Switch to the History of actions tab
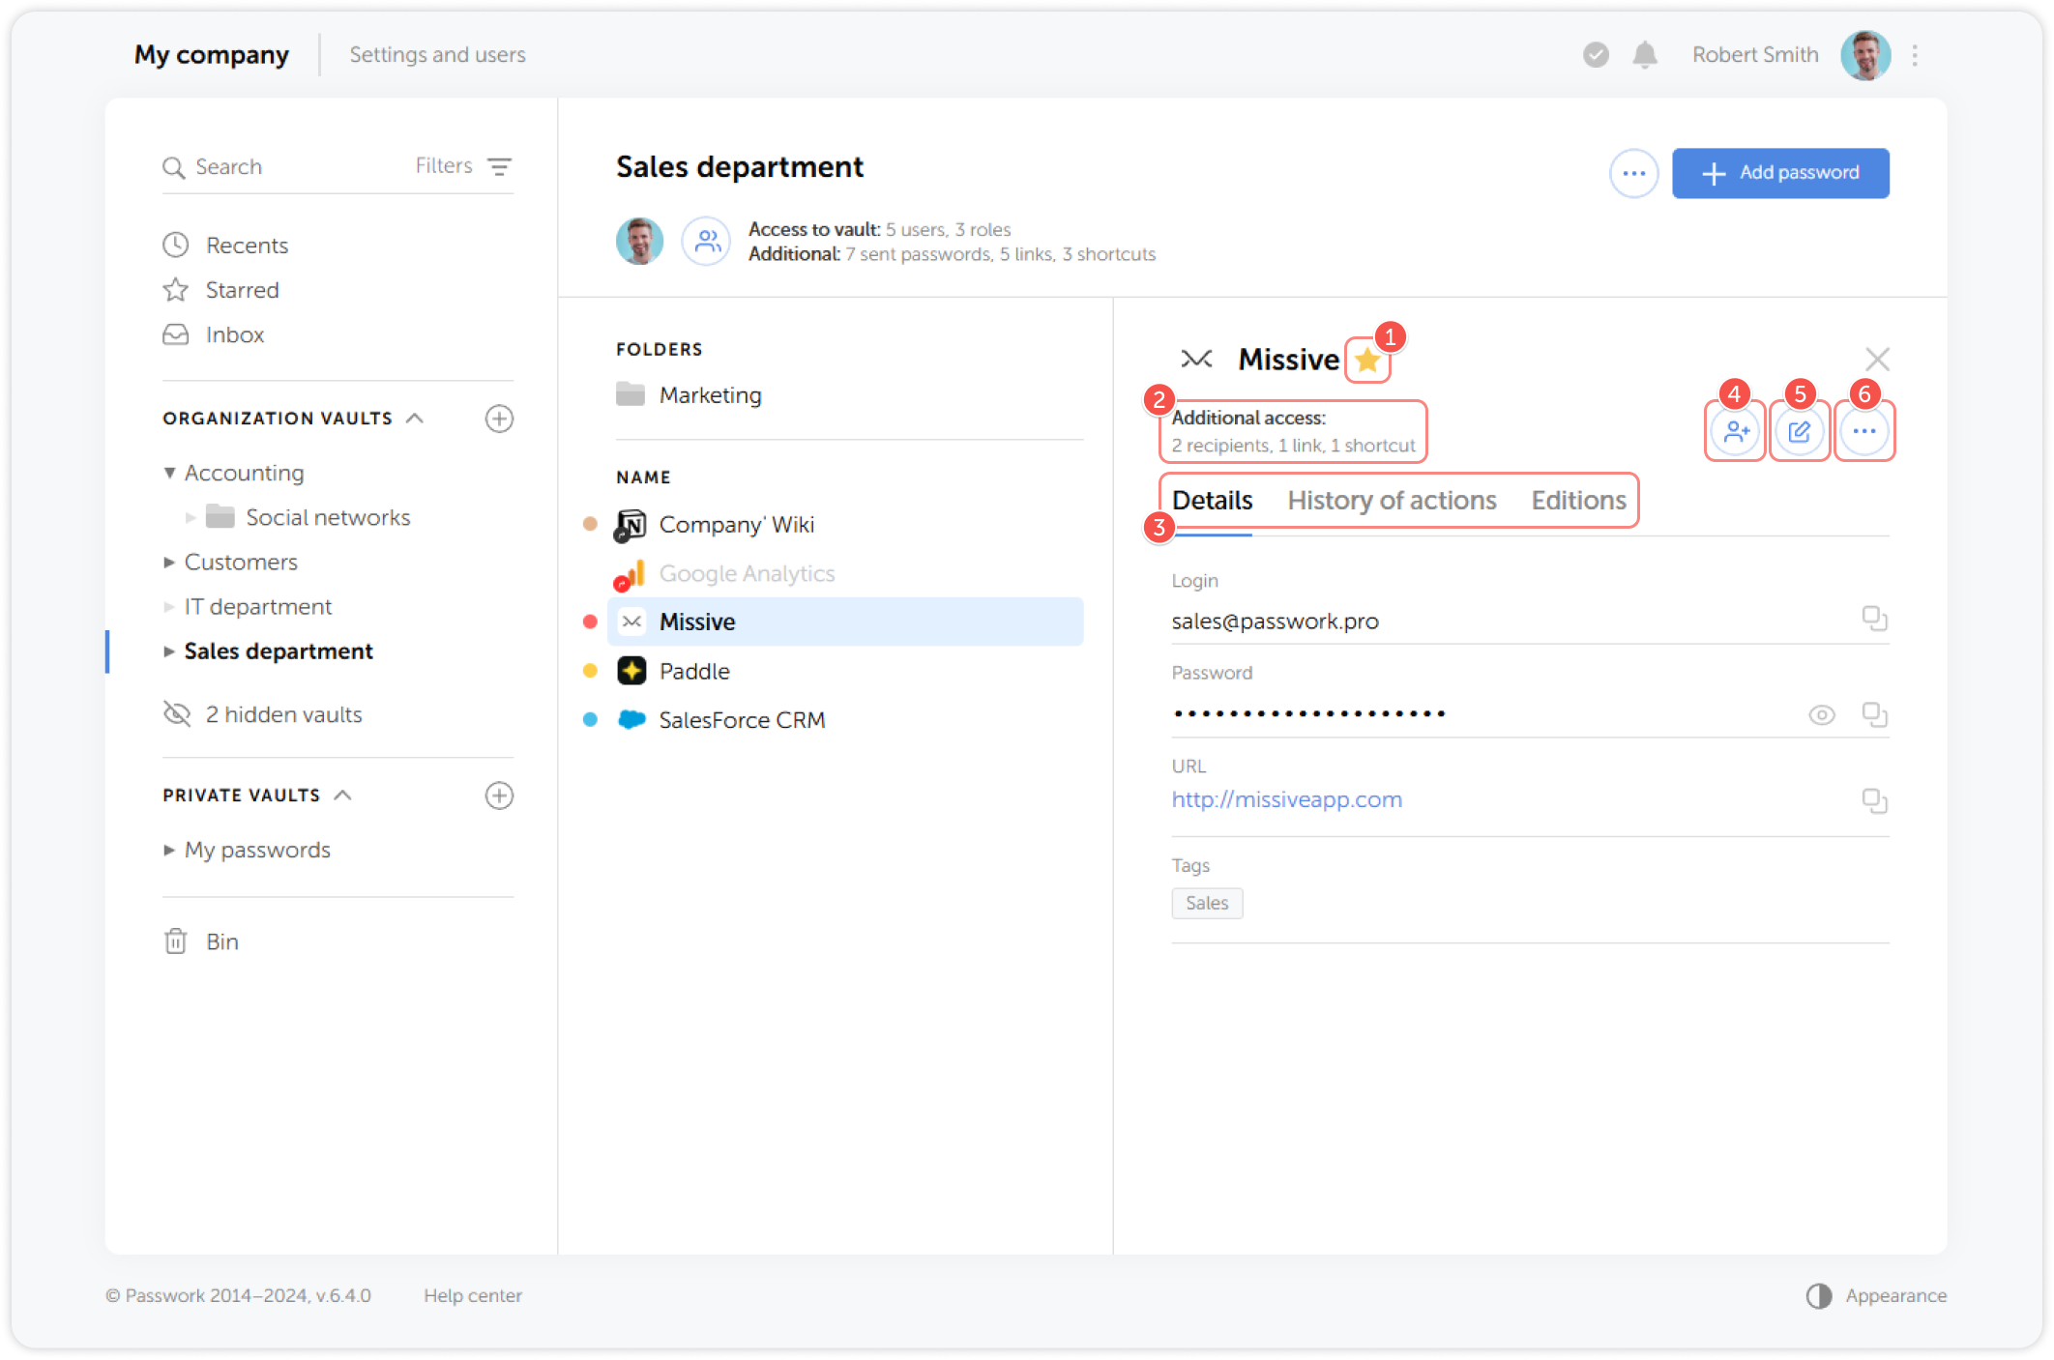Viewport: 2054px width, 1360px height. [x=1393, y=500]
